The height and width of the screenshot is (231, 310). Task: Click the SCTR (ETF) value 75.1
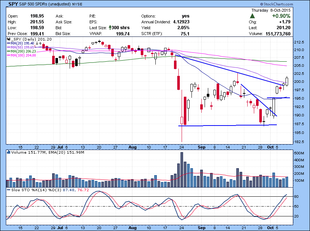pos(185,34)
